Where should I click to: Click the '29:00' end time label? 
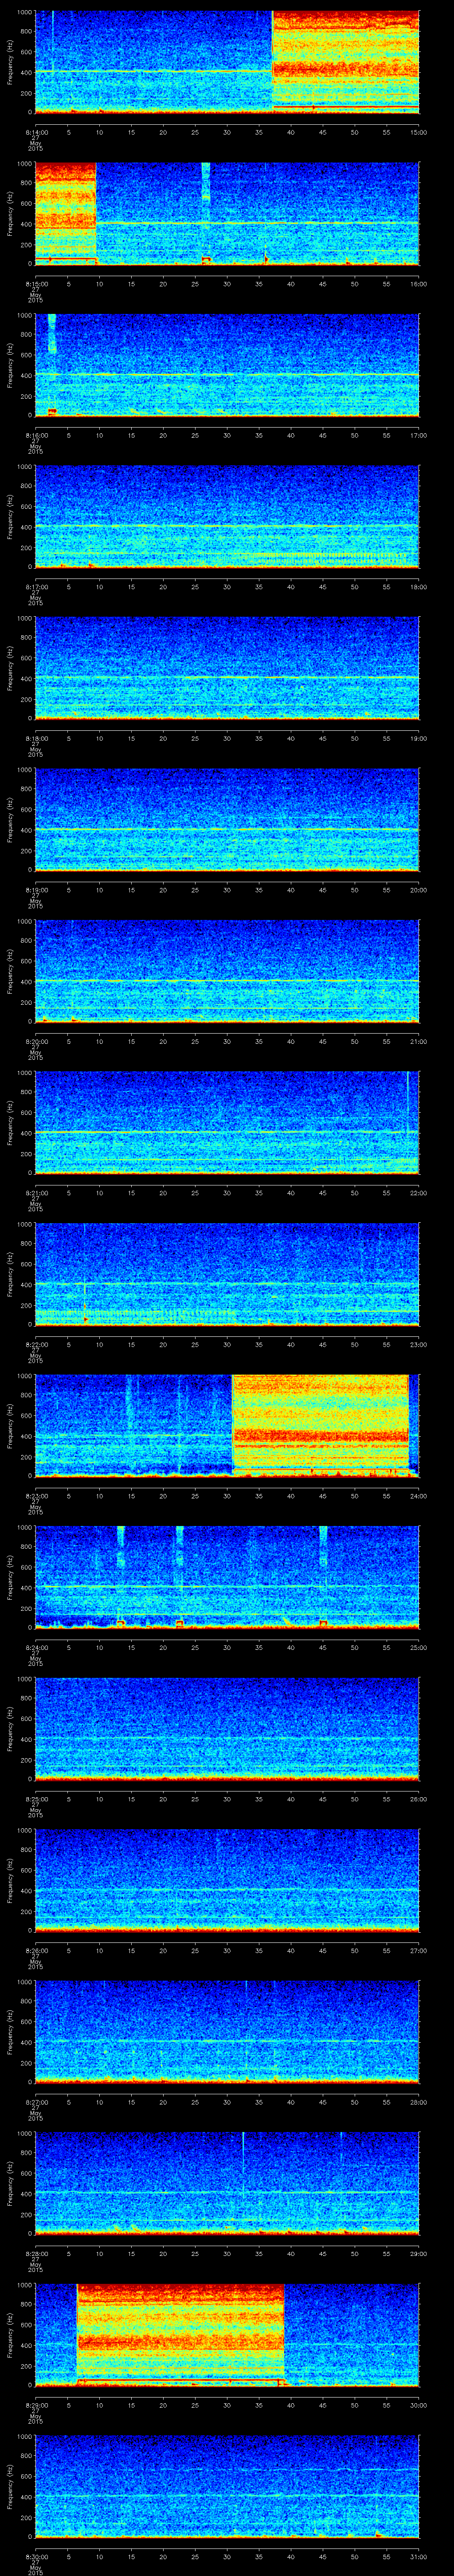click(418, 2255)
